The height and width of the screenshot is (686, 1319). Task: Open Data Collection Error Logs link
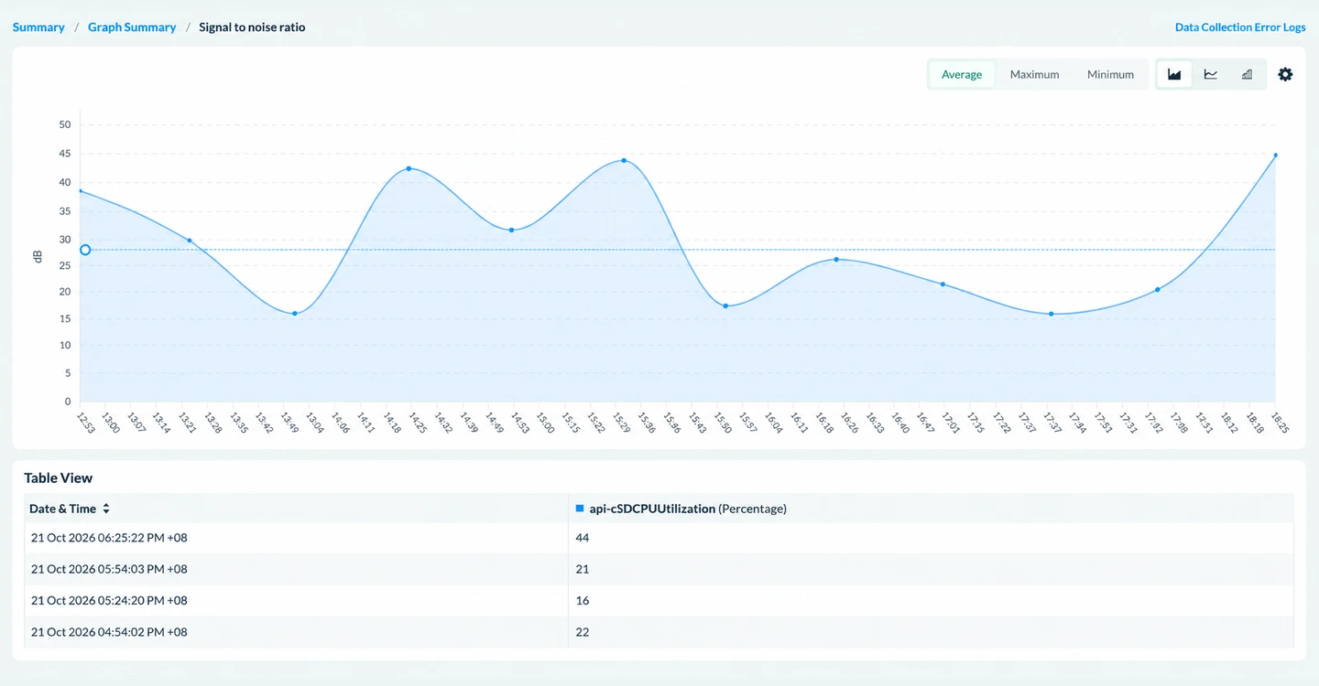click(1240, 27)
